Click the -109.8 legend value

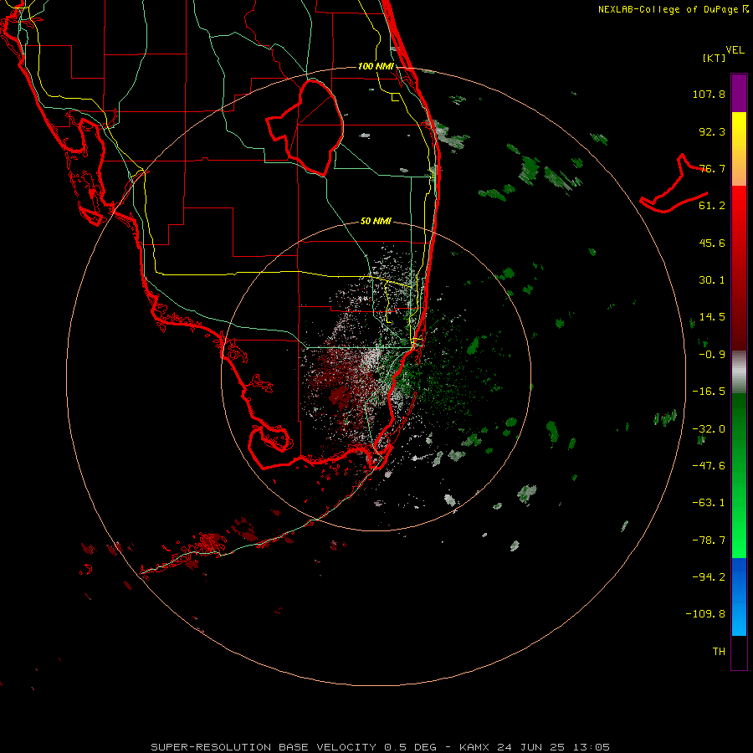[x=705, y=614]
